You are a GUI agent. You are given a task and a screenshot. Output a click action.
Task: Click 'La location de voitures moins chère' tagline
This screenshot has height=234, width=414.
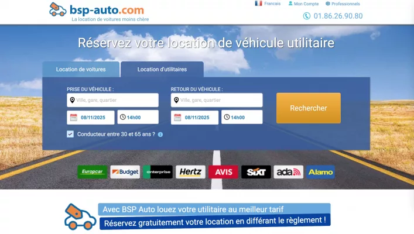(110, 19)
